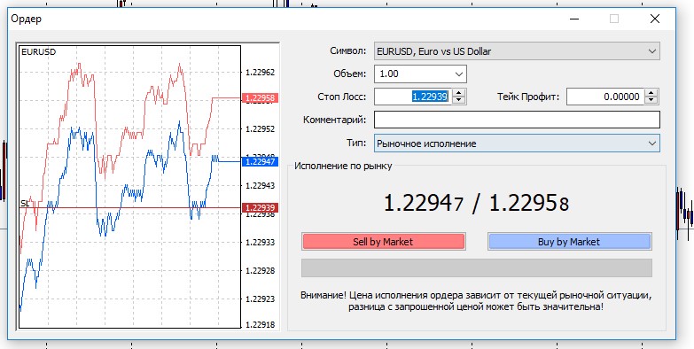Image resolution: width=694 pixels, height=349 pixels.
Task: Click into the Стоп Лосс value field
Action: [413, 97]
